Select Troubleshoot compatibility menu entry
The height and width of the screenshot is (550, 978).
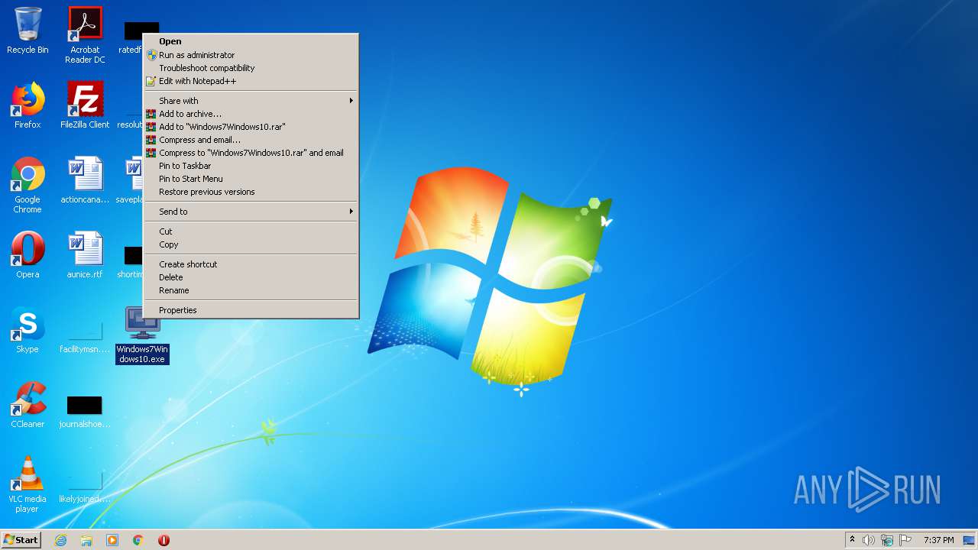click(251, 68)
